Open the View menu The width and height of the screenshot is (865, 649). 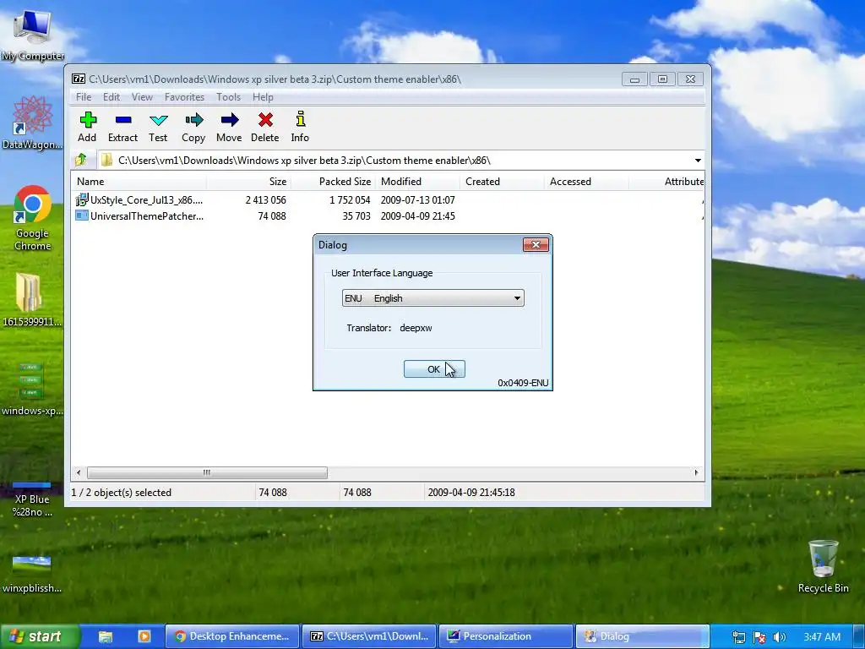(x=142, y=97)
